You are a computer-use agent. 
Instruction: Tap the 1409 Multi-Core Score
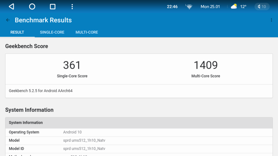pyautogui.click(x=206, y=65)
